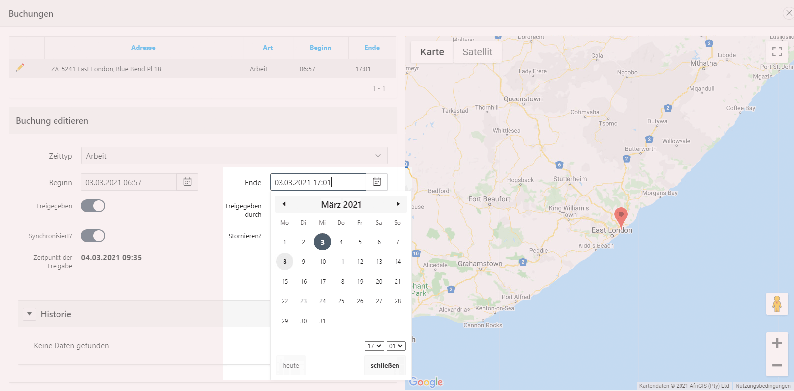Screen dimensions: 794x391
Task: Open the hour dropdown showing 17
Action: pos(374,346)
